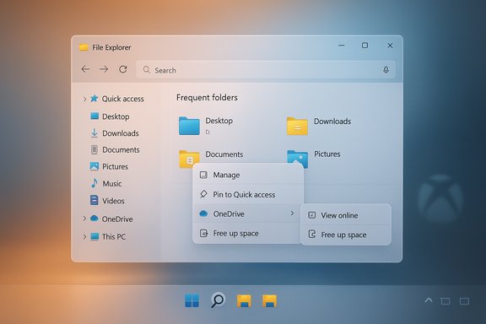Focus the Search input field
Viewport: 486px width, 324px height.
click(266, 70)
